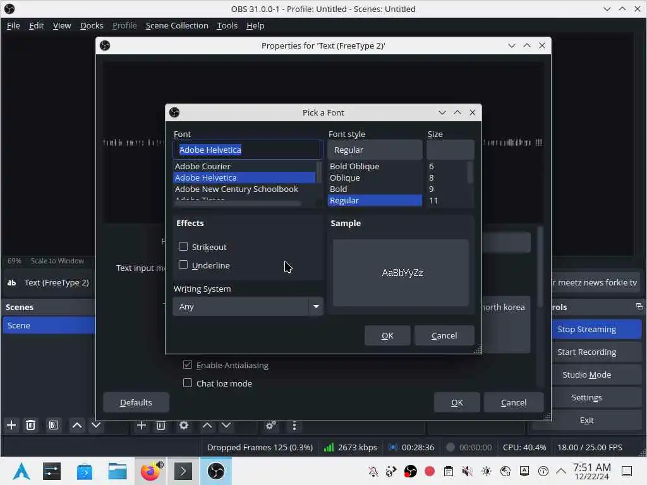Select Oblique font style

click(x=375, y=177)
